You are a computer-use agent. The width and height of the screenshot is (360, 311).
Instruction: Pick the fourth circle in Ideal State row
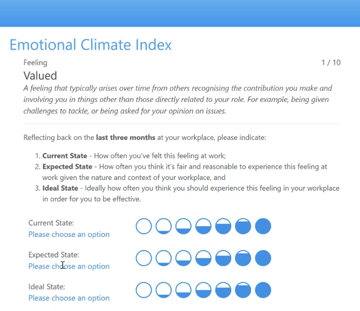pos(203,290)
